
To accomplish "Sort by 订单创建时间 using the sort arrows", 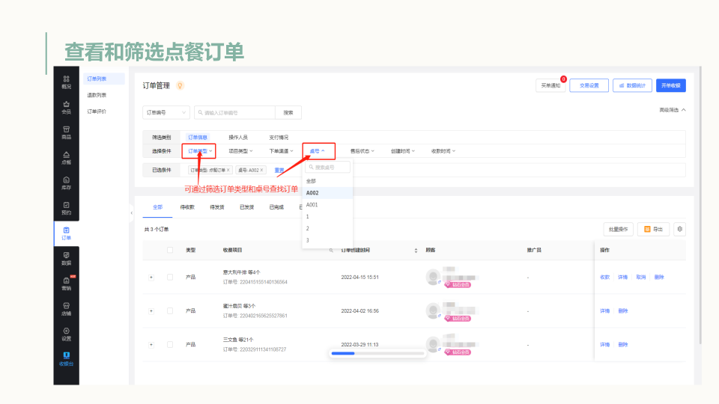I will 416,250.
